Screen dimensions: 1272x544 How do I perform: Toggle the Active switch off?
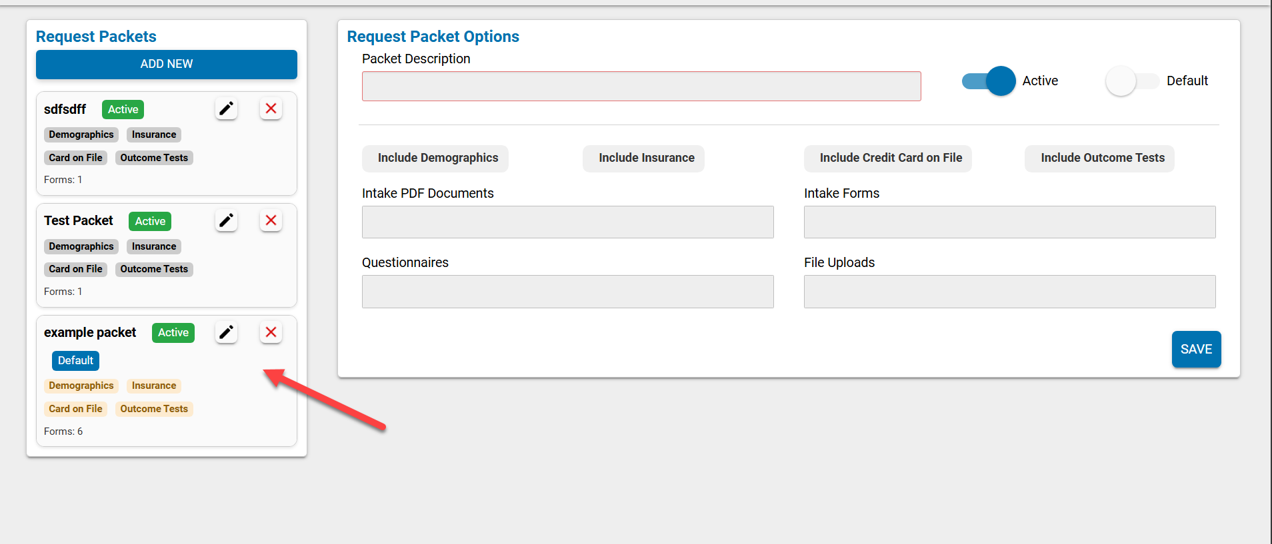point(989,81)
